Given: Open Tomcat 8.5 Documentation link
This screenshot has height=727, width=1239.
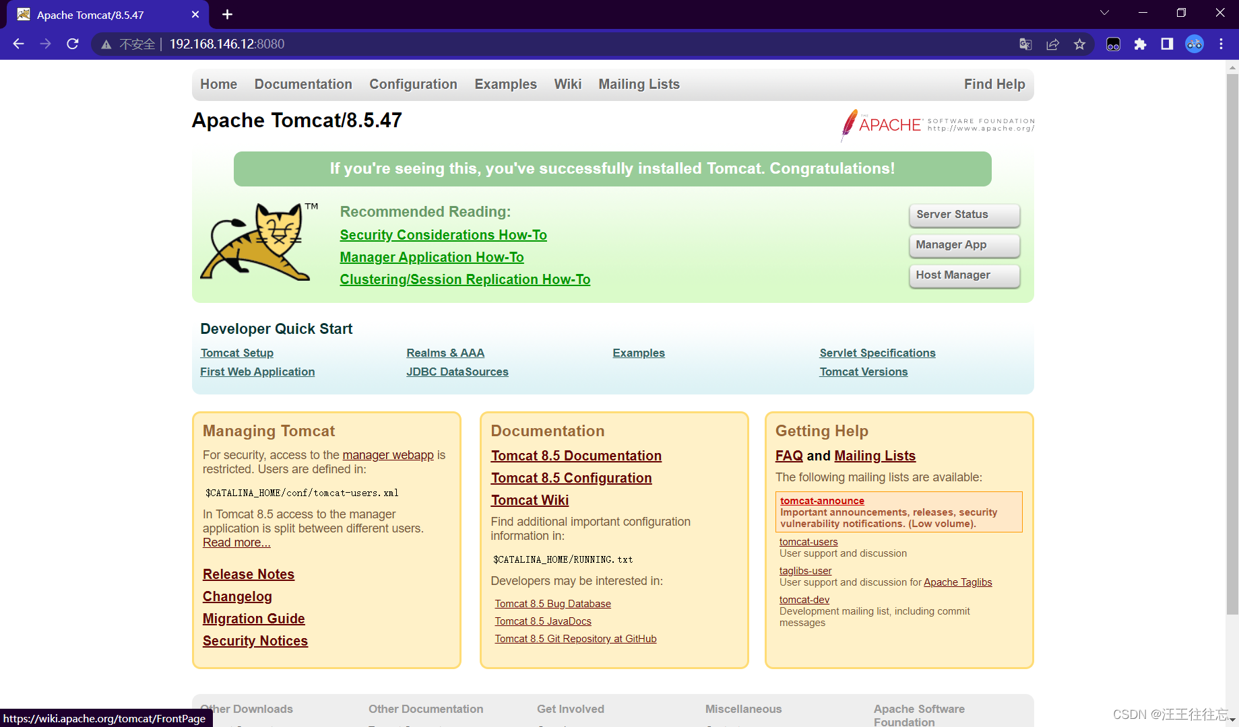Looking at the screenshot, I should pyautogui.click(x=576, y=456).
